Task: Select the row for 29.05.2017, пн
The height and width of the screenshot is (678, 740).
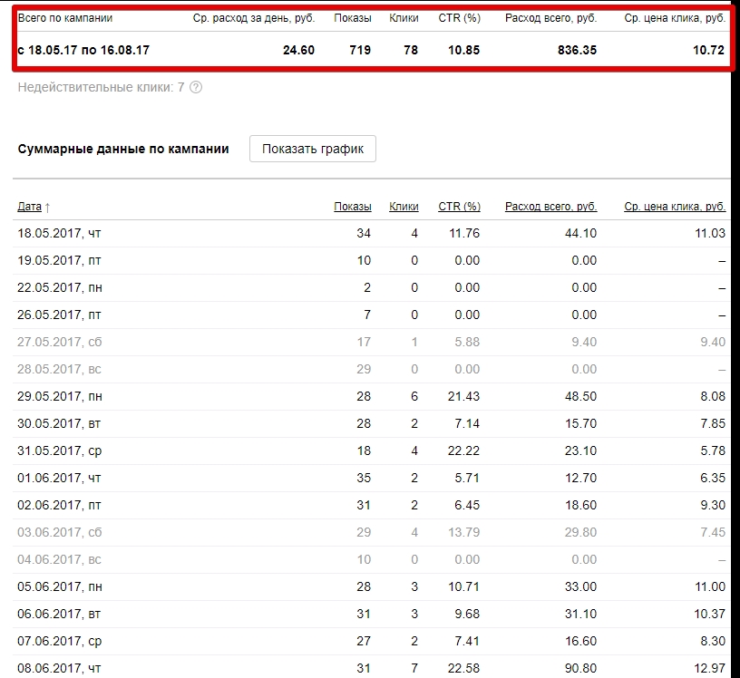Action: click(x=372, y=396)
